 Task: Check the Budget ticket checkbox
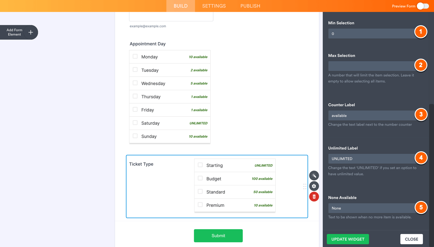[200, 178]
